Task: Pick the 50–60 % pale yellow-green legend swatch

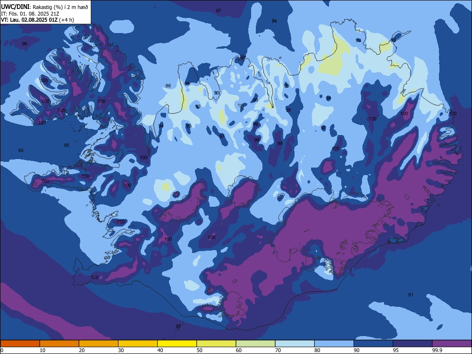Action: (x=216, y=344)
